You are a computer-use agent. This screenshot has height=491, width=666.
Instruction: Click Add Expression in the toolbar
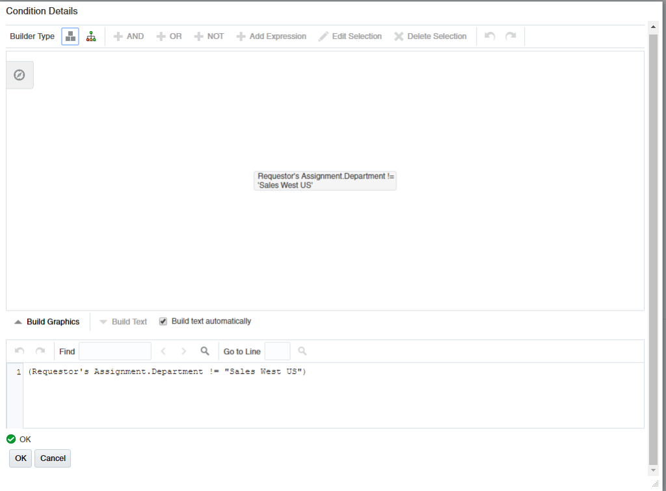271,36
